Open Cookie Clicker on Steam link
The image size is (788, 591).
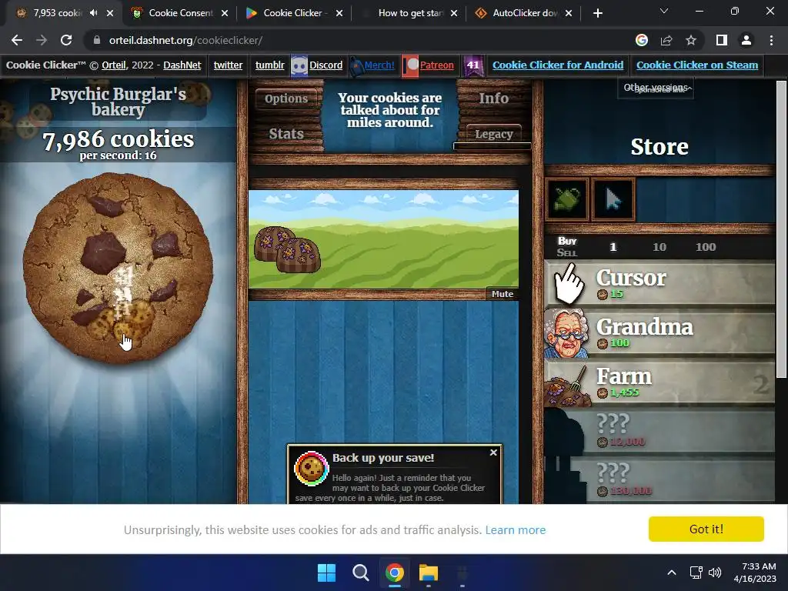pos(697,65)
